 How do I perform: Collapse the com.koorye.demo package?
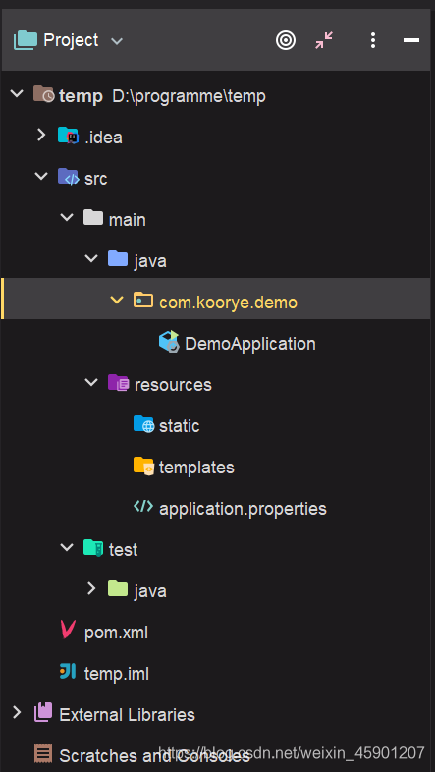tap(117, 300)
